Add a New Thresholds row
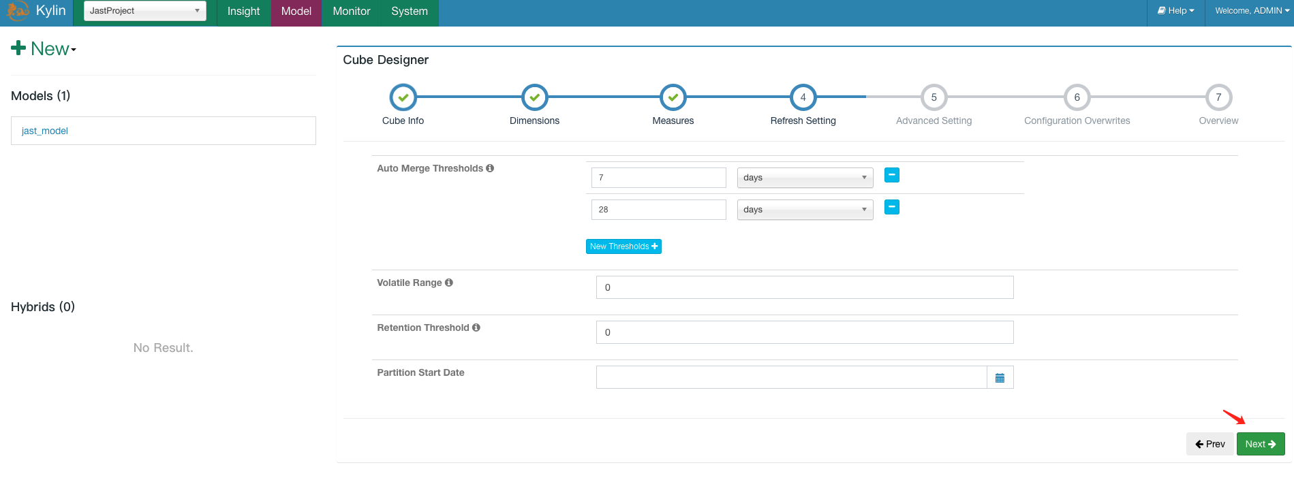The width and height of the screenshot is (1294, 497). pyautogui.click(x=623, y=246)
